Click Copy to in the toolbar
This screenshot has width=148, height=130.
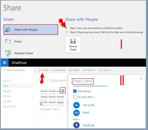click(105, 70)
